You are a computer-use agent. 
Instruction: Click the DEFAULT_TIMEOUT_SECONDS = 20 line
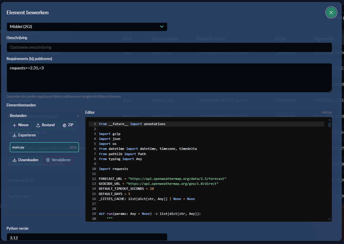(x=126, y=189)
